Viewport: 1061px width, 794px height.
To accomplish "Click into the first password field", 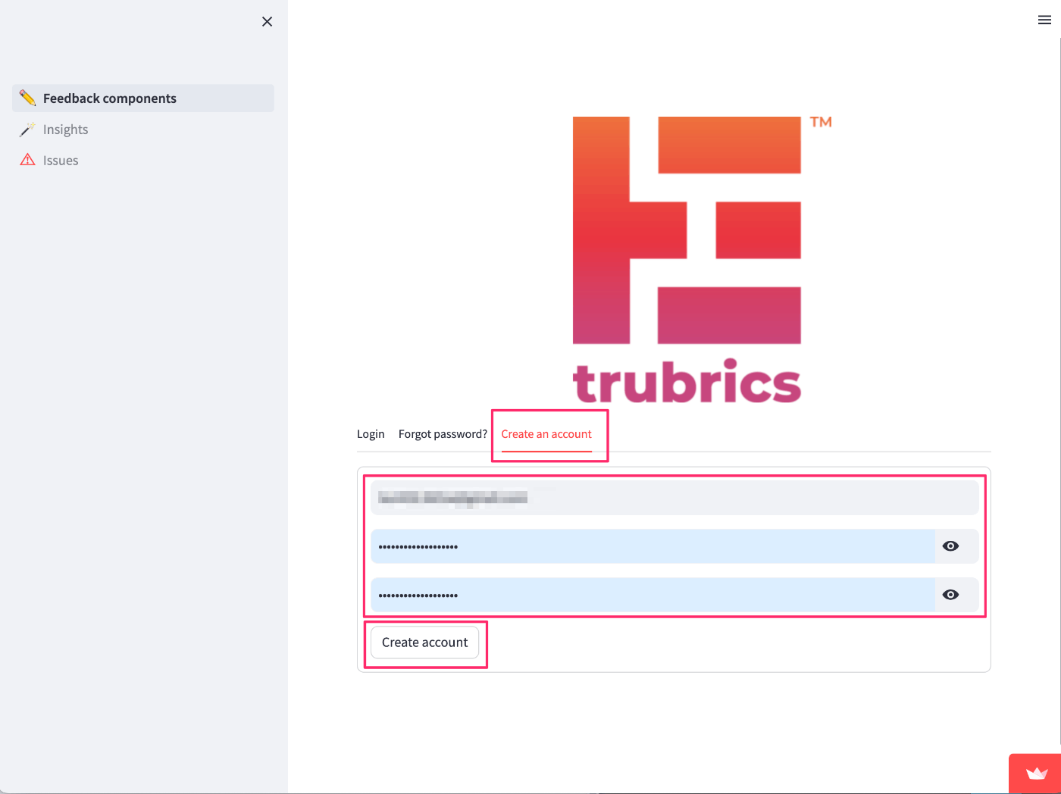I will 653,546.
